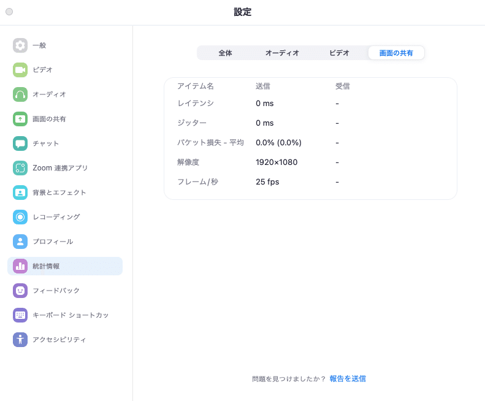This screenshot has height=401, width=485.
Task: Open the ビデオ settings label in sidebar
Action: pos(42,70)
